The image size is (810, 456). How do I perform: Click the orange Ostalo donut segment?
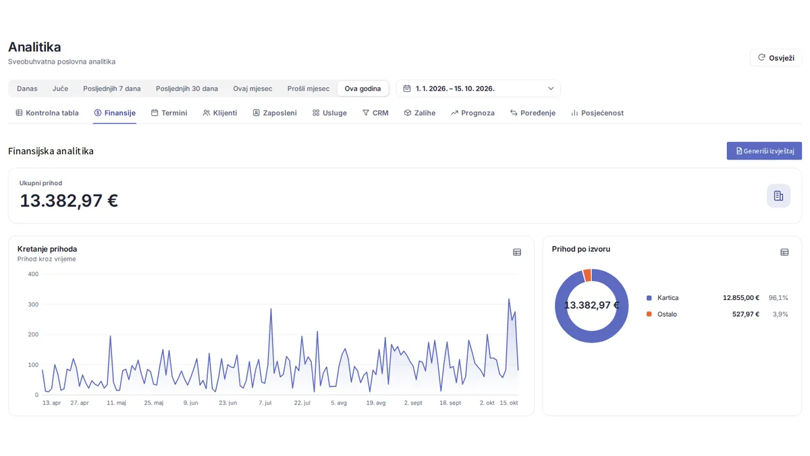coord(587,275)
